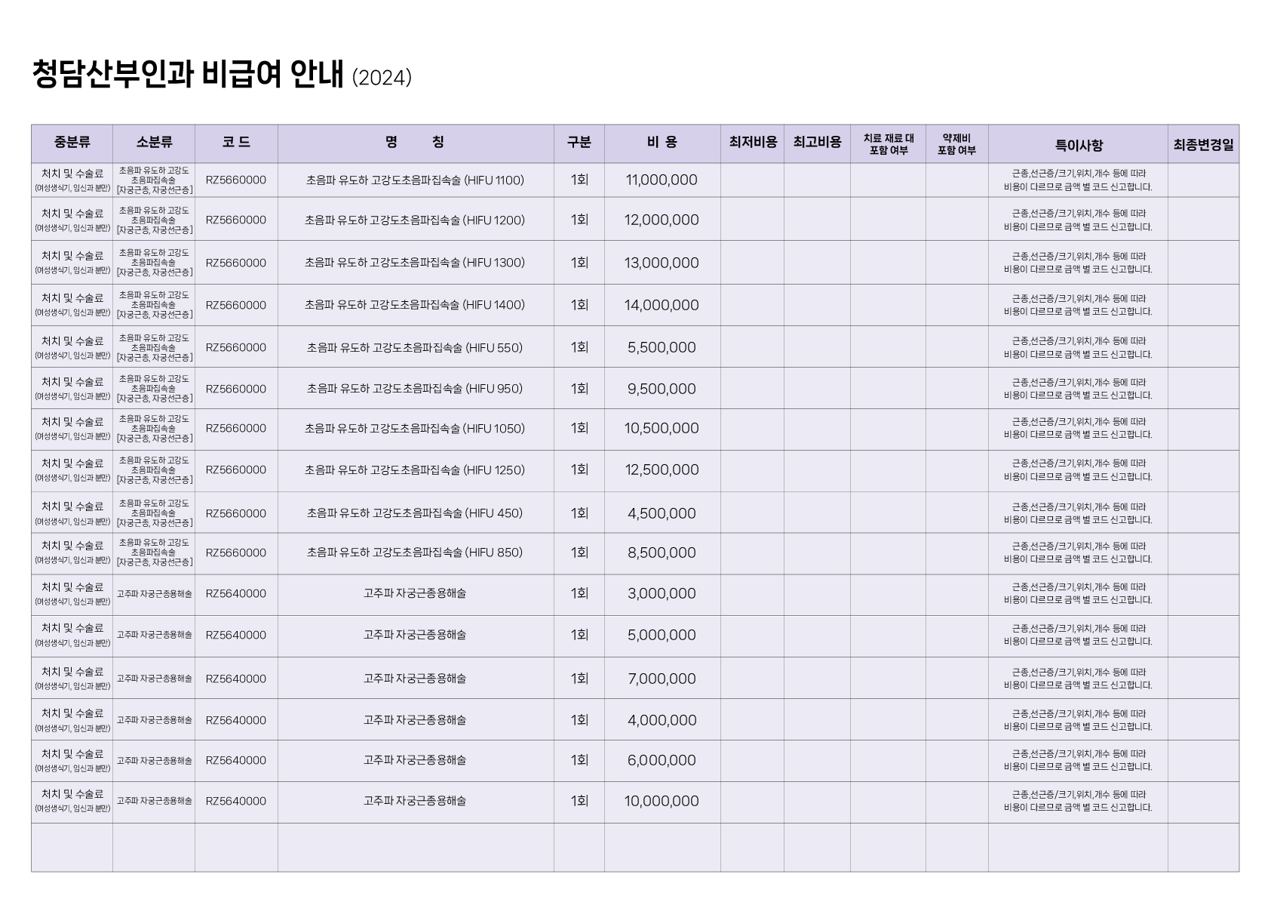Click 특이사항 note in 10,000,000 row
This screenshot has height=899, width=1271.
point(1078,801)
